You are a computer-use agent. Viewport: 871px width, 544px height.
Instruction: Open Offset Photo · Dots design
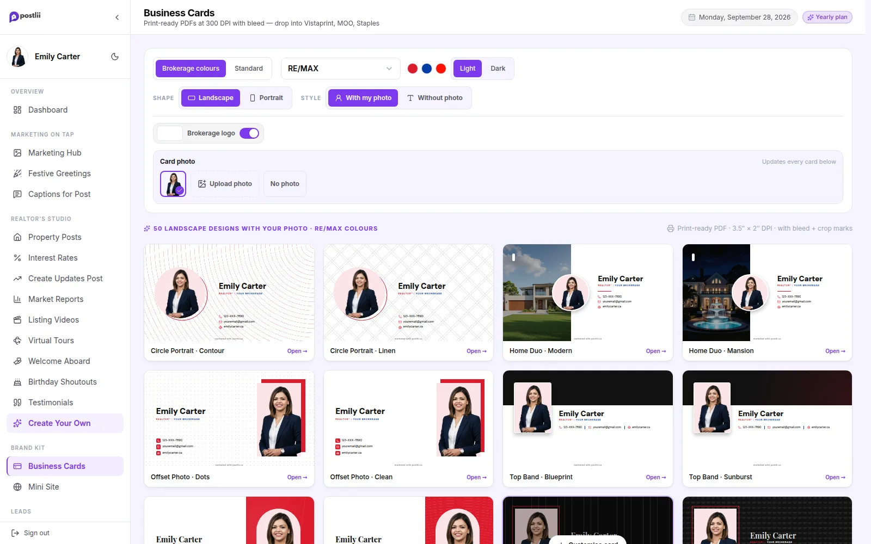[x=297, y=478]
